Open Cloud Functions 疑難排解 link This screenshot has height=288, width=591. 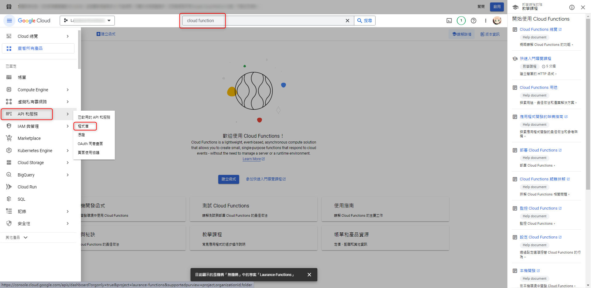545,179
